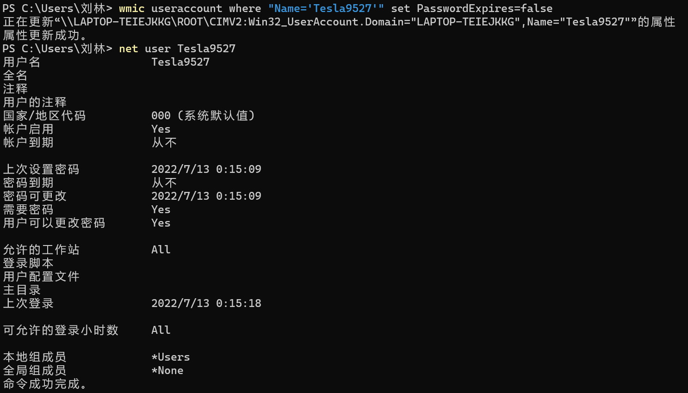The image size is (688, 393).
Task: Click the "全名" field label
Action: click(15, 75)
